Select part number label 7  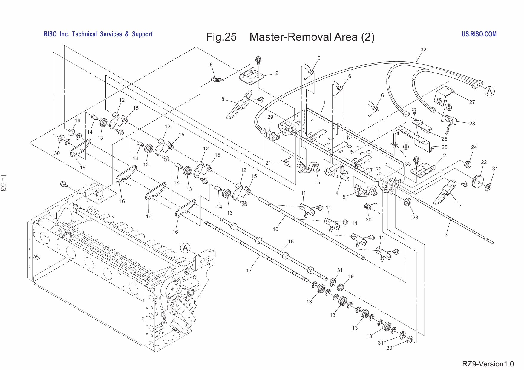[x=460, y=205]
